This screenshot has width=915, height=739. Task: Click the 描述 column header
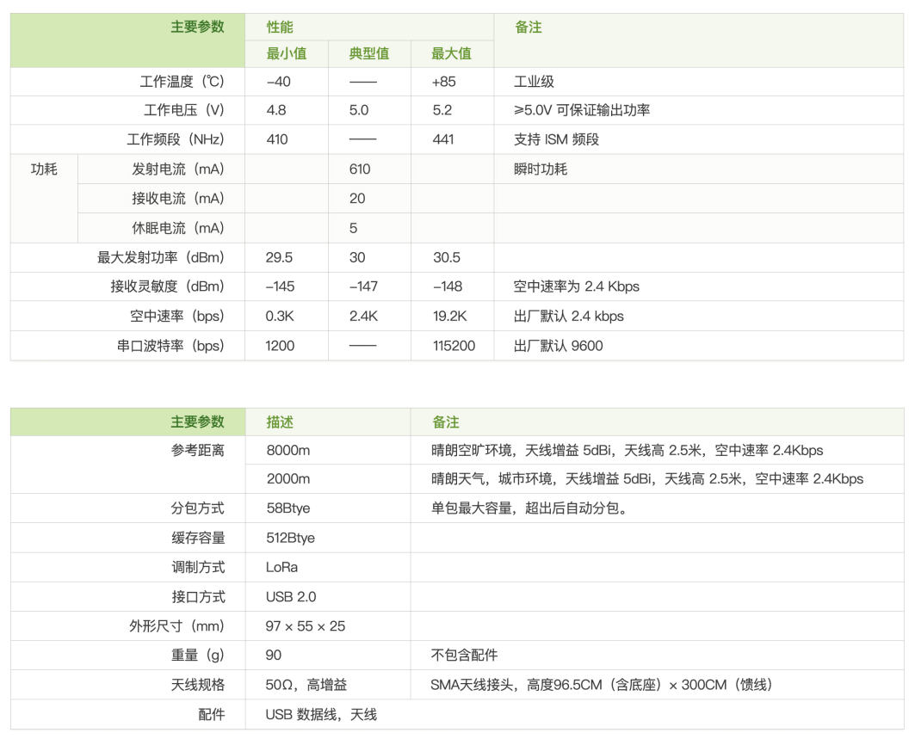(x=280, y=422)
